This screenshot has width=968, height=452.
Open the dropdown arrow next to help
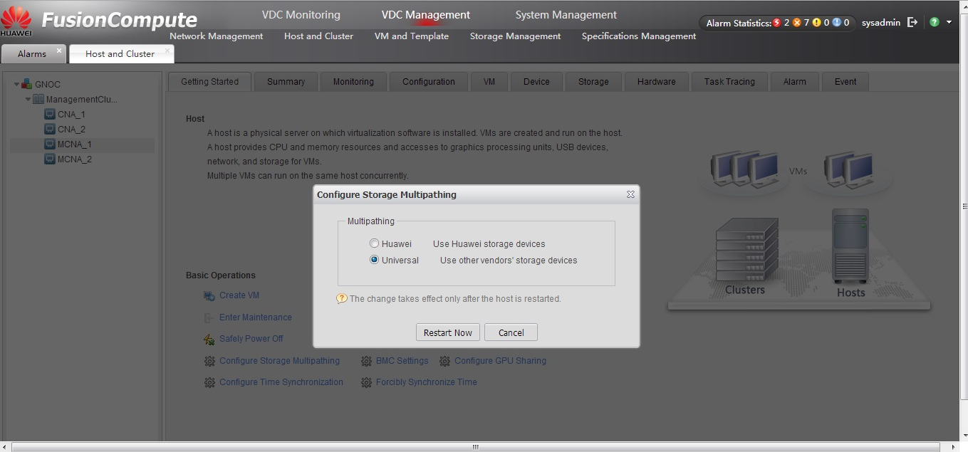949,22
